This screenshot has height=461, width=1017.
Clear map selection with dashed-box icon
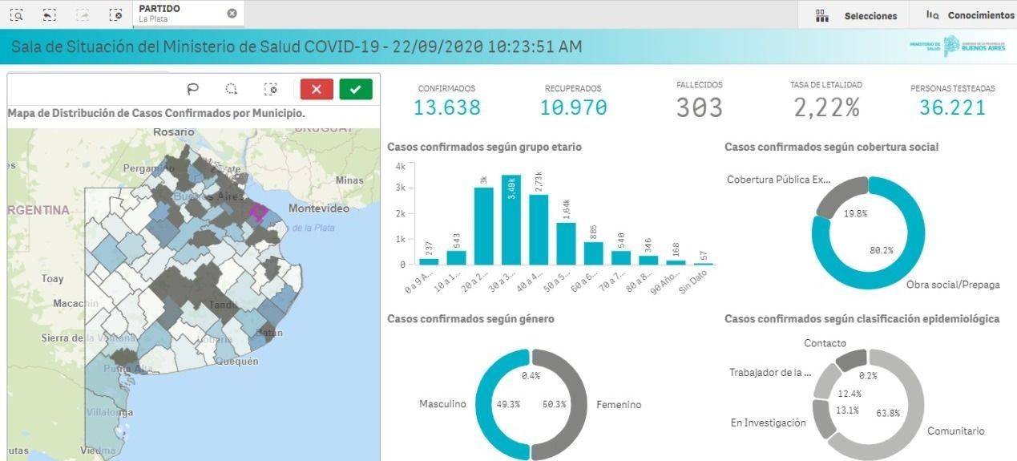[271, 89]
